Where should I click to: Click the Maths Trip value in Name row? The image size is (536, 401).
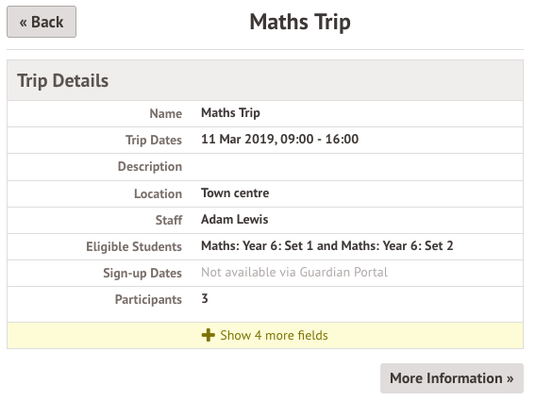click(x=230, y=113)
